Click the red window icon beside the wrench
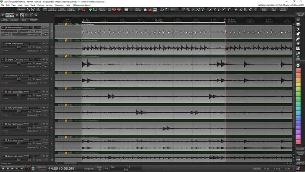Viewport: 305px width, 172px height. (x=12, y=15)
